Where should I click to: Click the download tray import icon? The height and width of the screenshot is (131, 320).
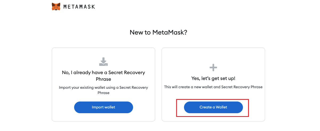(x=103, y=62)
